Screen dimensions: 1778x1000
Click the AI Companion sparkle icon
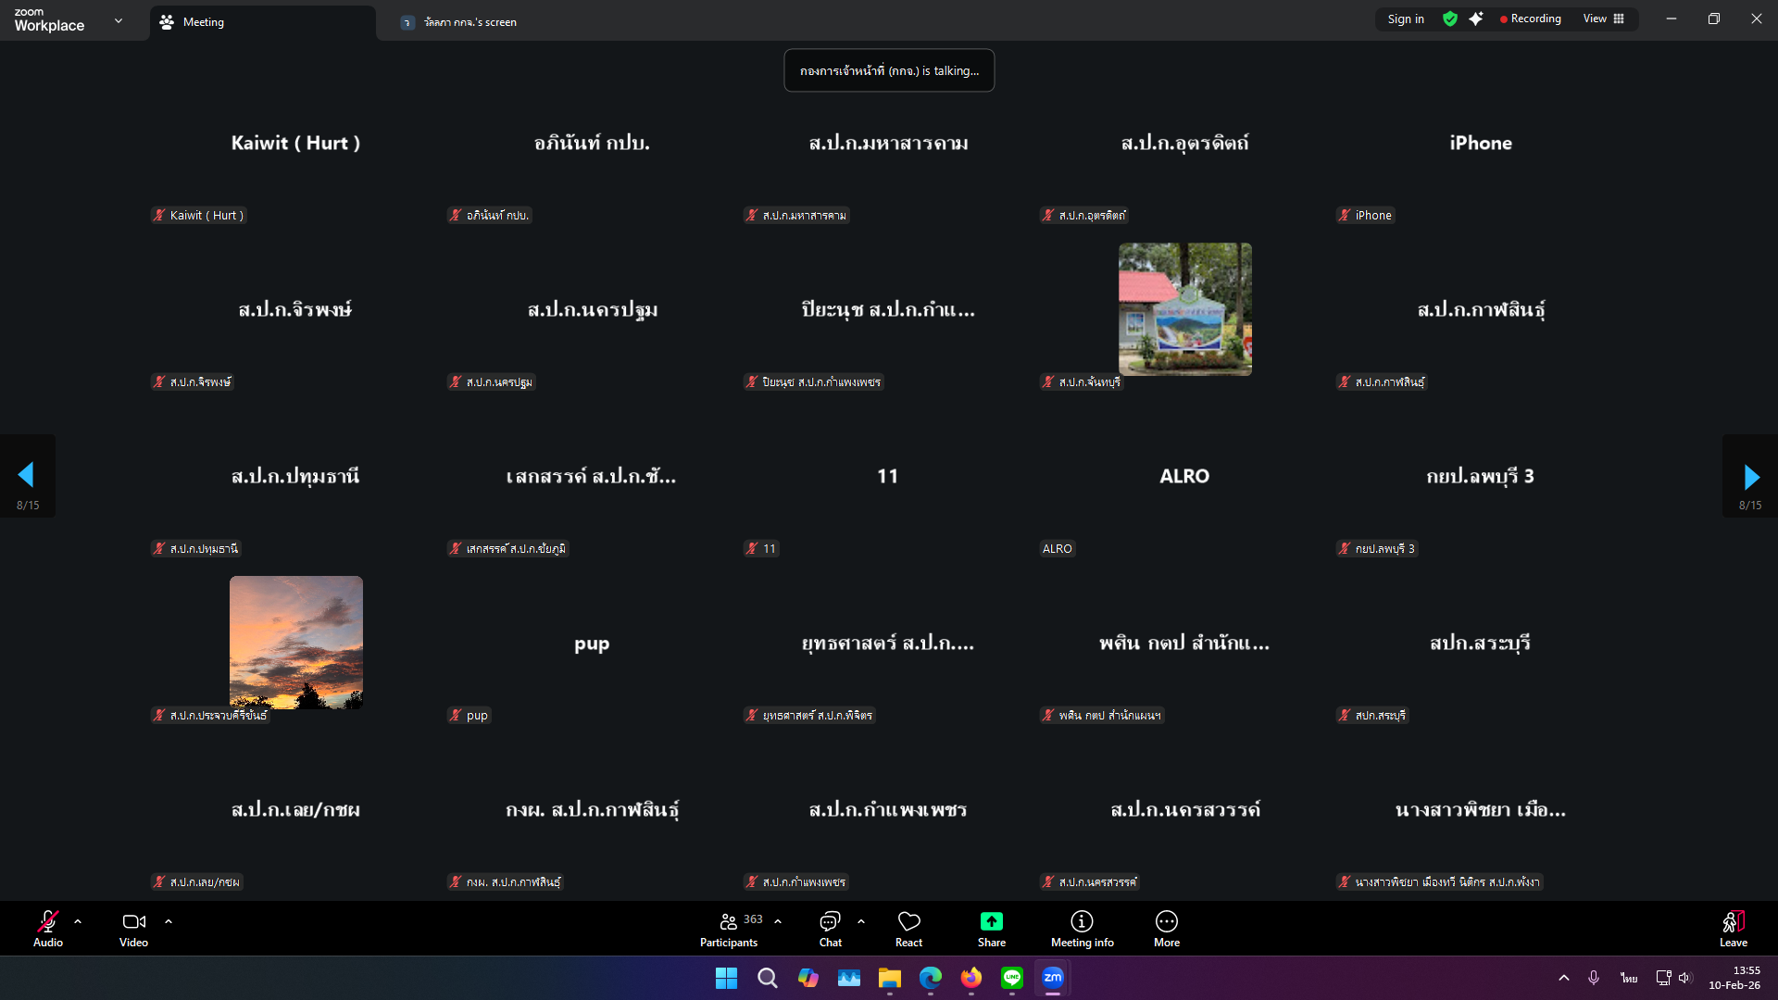[1476, 19]
